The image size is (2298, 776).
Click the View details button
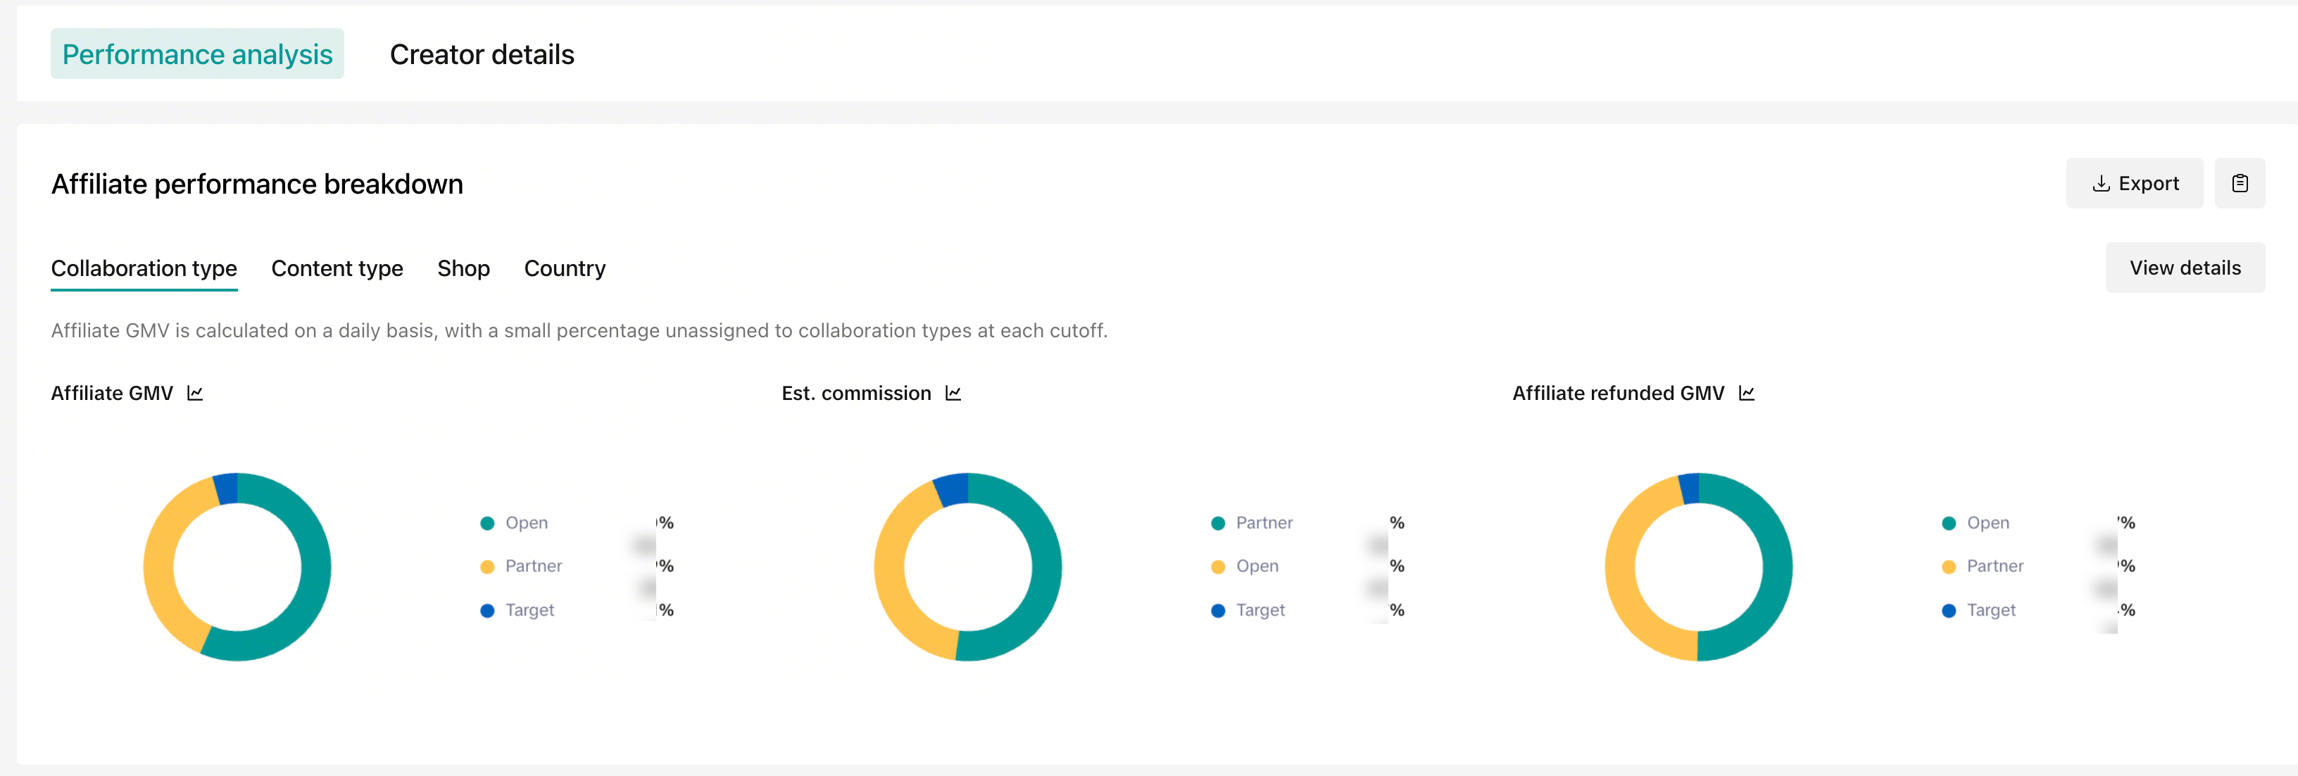pos(2185,268)
